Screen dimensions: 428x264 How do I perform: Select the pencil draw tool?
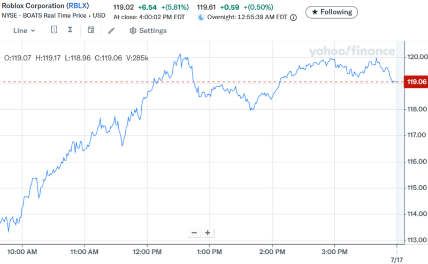(111, 31)
